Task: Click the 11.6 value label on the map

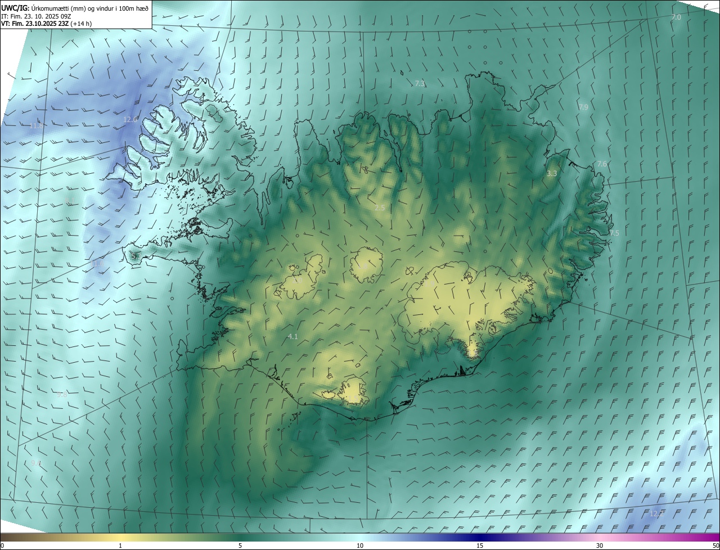Action: tap(98, 263)
